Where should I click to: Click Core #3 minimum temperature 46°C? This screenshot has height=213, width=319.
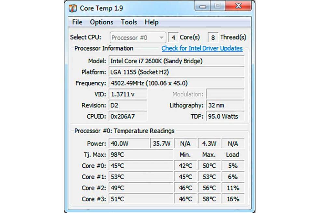point(185,199)
